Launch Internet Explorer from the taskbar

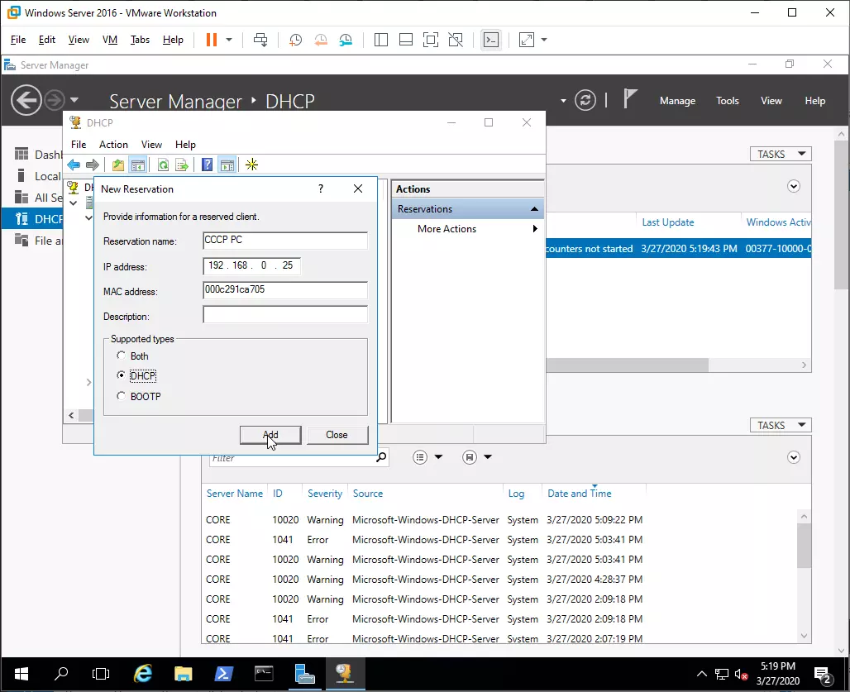[x=143, y=674]
